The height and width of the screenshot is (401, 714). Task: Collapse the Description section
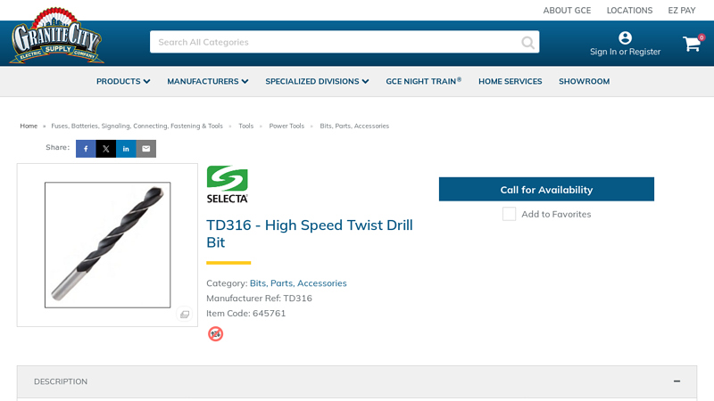(677, 381)
